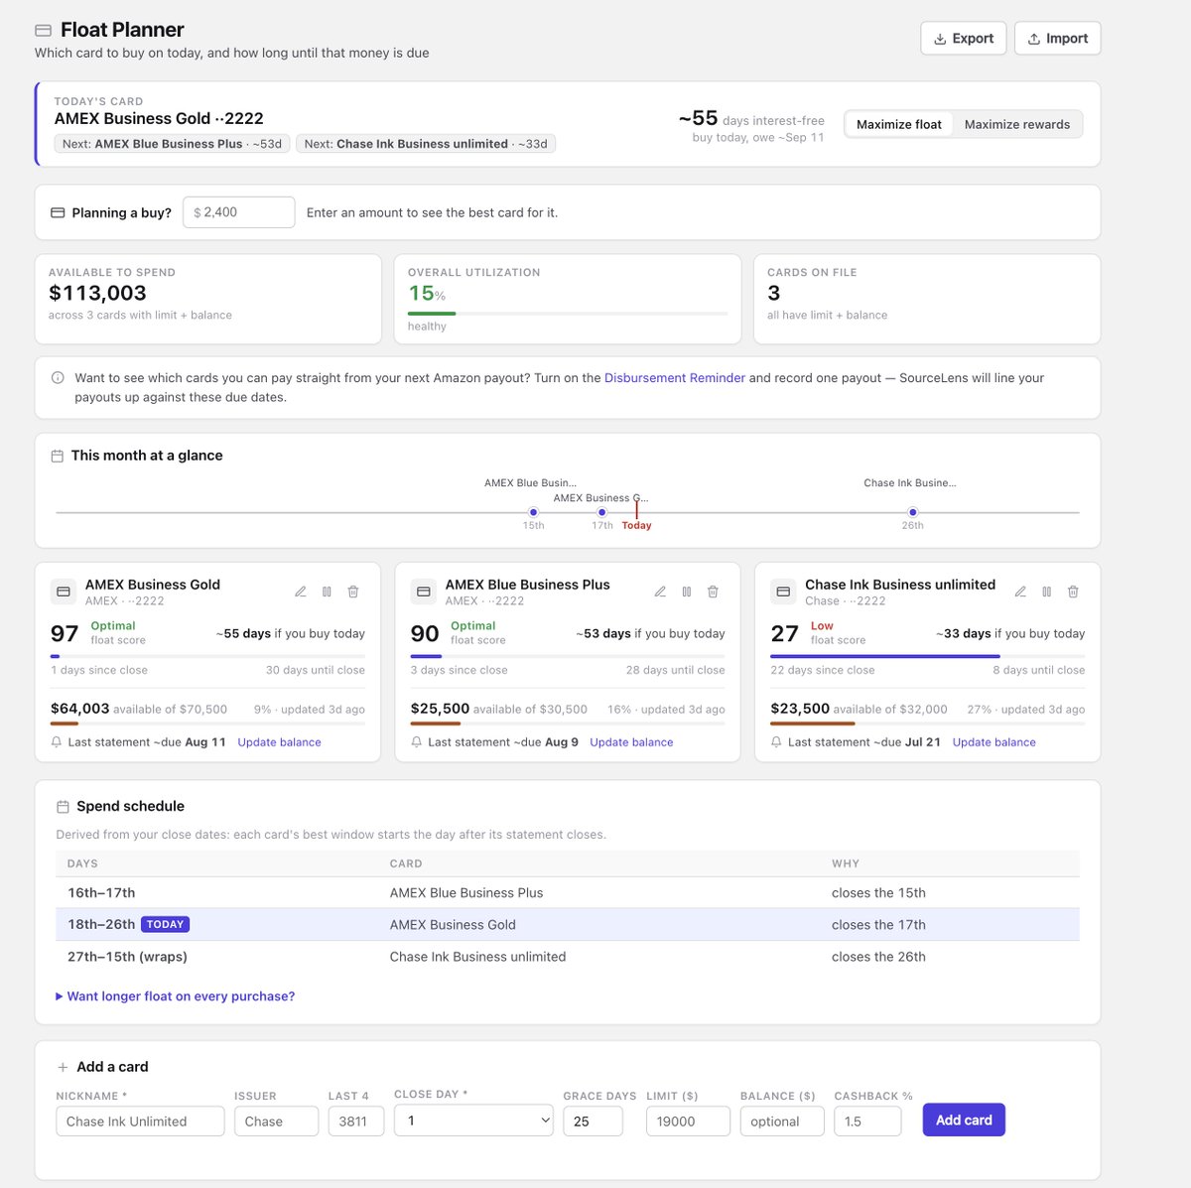
Task: Click the Chase Ink days-since-close progress bar
Action: (928, 656)
